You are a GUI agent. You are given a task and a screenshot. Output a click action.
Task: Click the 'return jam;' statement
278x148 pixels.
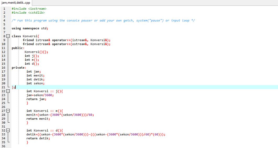[36, 99]
